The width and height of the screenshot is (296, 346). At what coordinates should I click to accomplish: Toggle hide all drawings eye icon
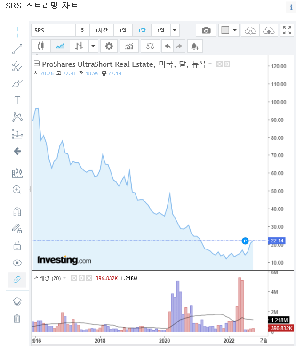[17, 263]
